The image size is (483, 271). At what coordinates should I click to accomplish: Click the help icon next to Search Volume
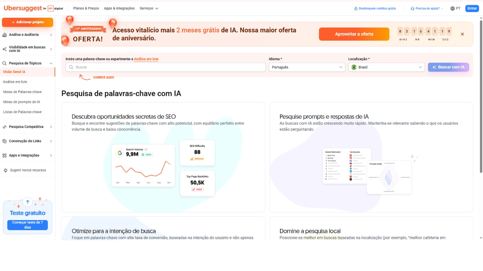146,149
